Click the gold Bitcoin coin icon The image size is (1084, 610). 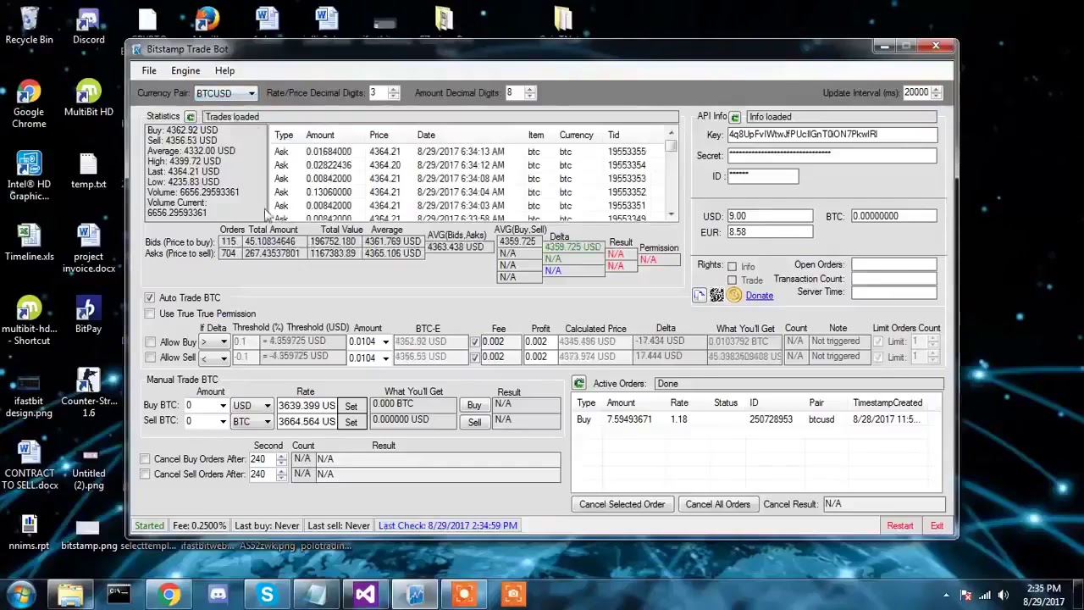pos(733,295)
